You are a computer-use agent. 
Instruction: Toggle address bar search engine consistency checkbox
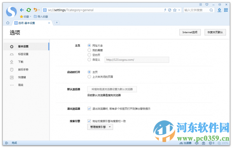pos(89,121)
